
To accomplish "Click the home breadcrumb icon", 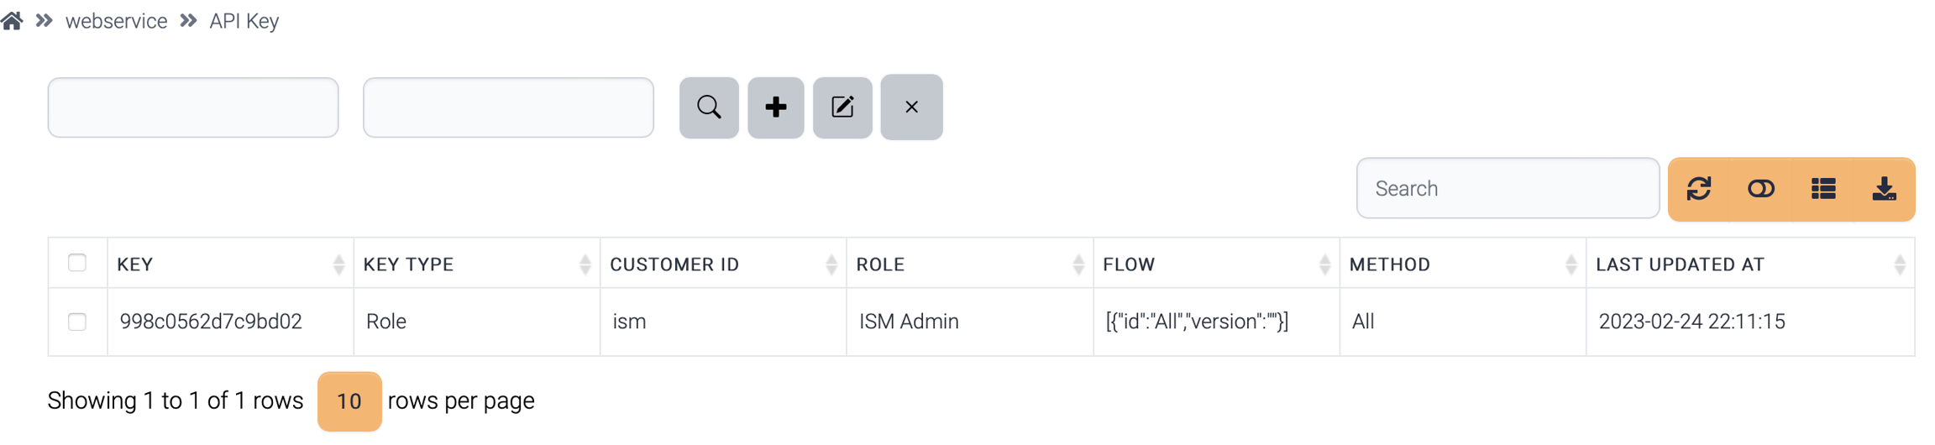I will (x=12, y=20).
